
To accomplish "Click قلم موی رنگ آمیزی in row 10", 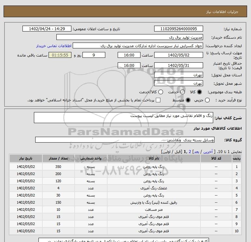I will tap(154, 231).
